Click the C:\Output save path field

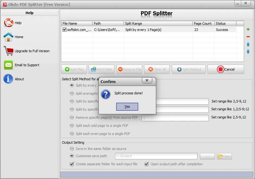[x=156, y=156]
